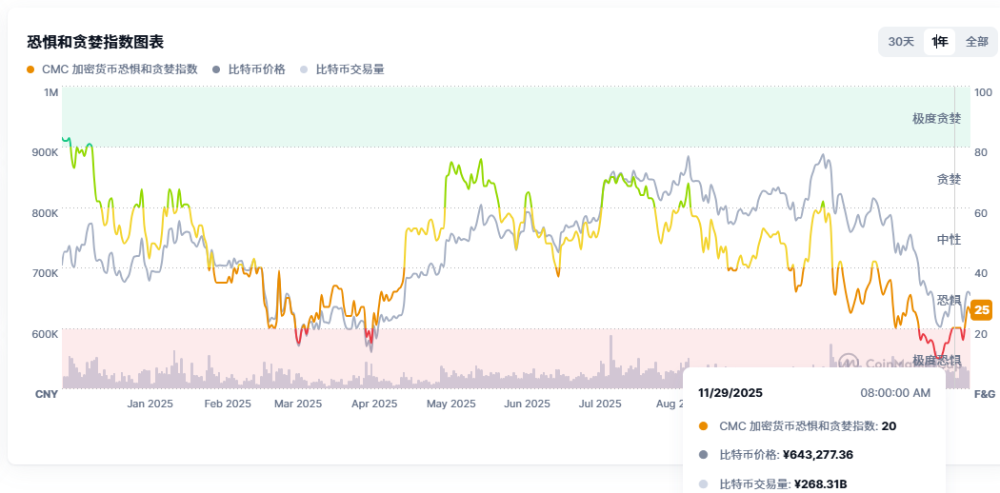Toggle the CMC 加密货币恐惧和贪婪指数 legend series

119,69
